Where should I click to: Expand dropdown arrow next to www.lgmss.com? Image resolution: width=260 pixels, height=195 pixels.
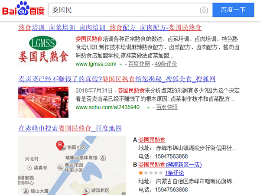point(121,64)
